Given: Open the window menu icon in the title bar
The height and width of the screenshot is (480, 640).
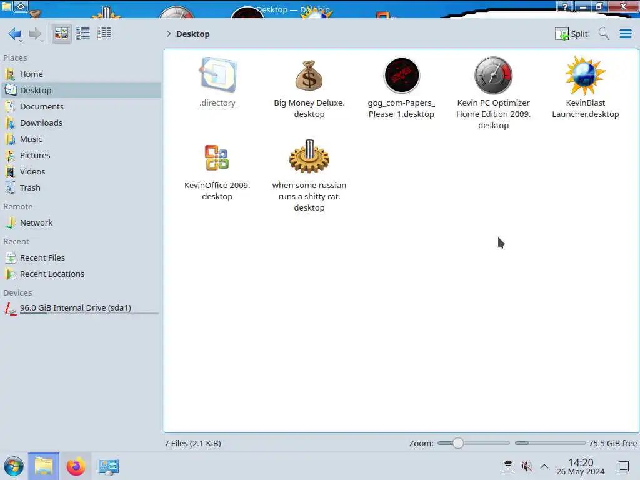Looking at the screenshot, I should [x=6, y=6].
